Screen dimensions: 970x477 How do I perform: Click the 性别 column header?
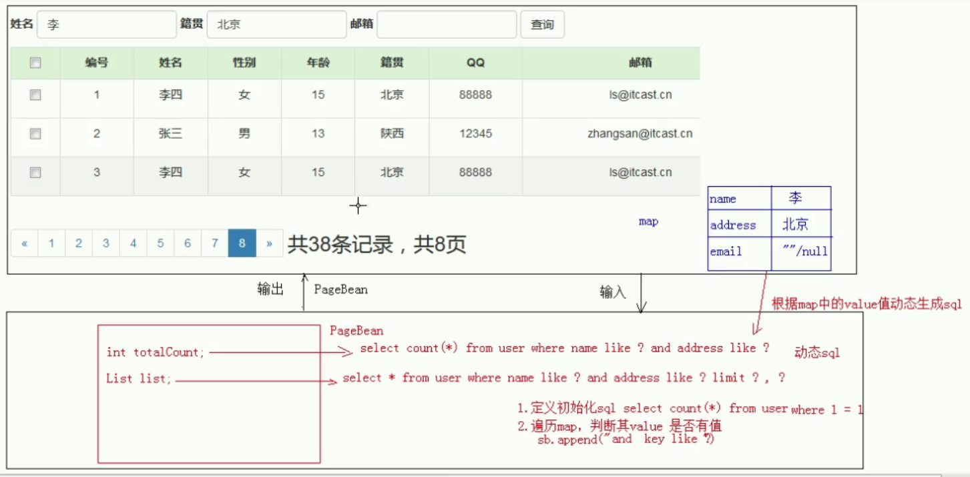click(244, 63)
